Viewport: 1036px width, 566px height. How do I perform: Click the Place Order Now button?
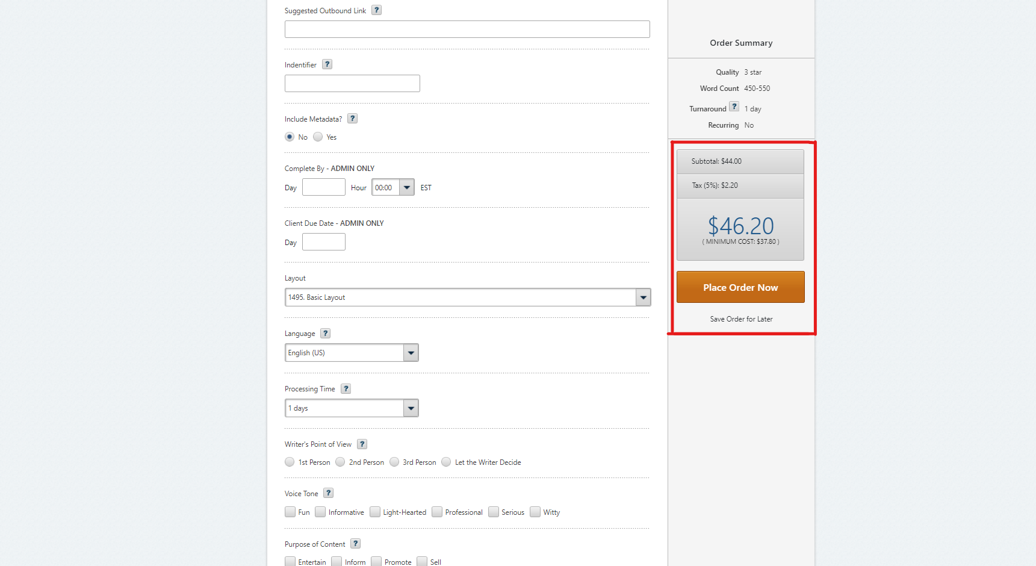pos(740,287)
